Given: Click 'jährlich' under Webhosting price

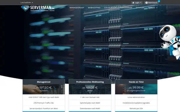Looking at the screenshot, I should 90,91.
